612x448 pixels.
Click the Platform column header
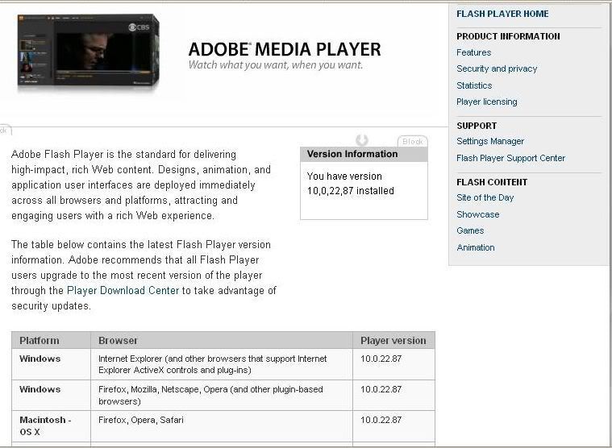click(x=40, y=340)
